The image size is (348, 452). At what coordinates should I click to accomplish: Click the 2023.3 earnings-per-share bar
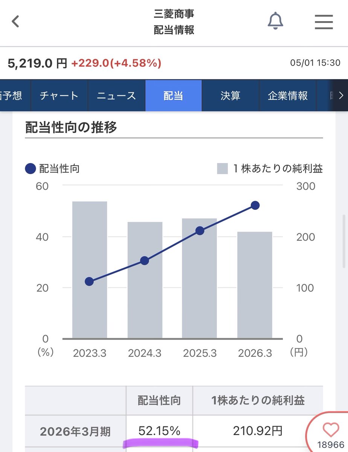[90, 270]
